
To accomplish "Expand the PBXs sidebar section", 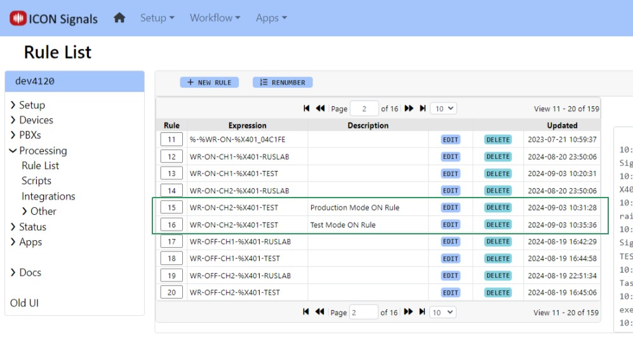I will coord(30,135).
